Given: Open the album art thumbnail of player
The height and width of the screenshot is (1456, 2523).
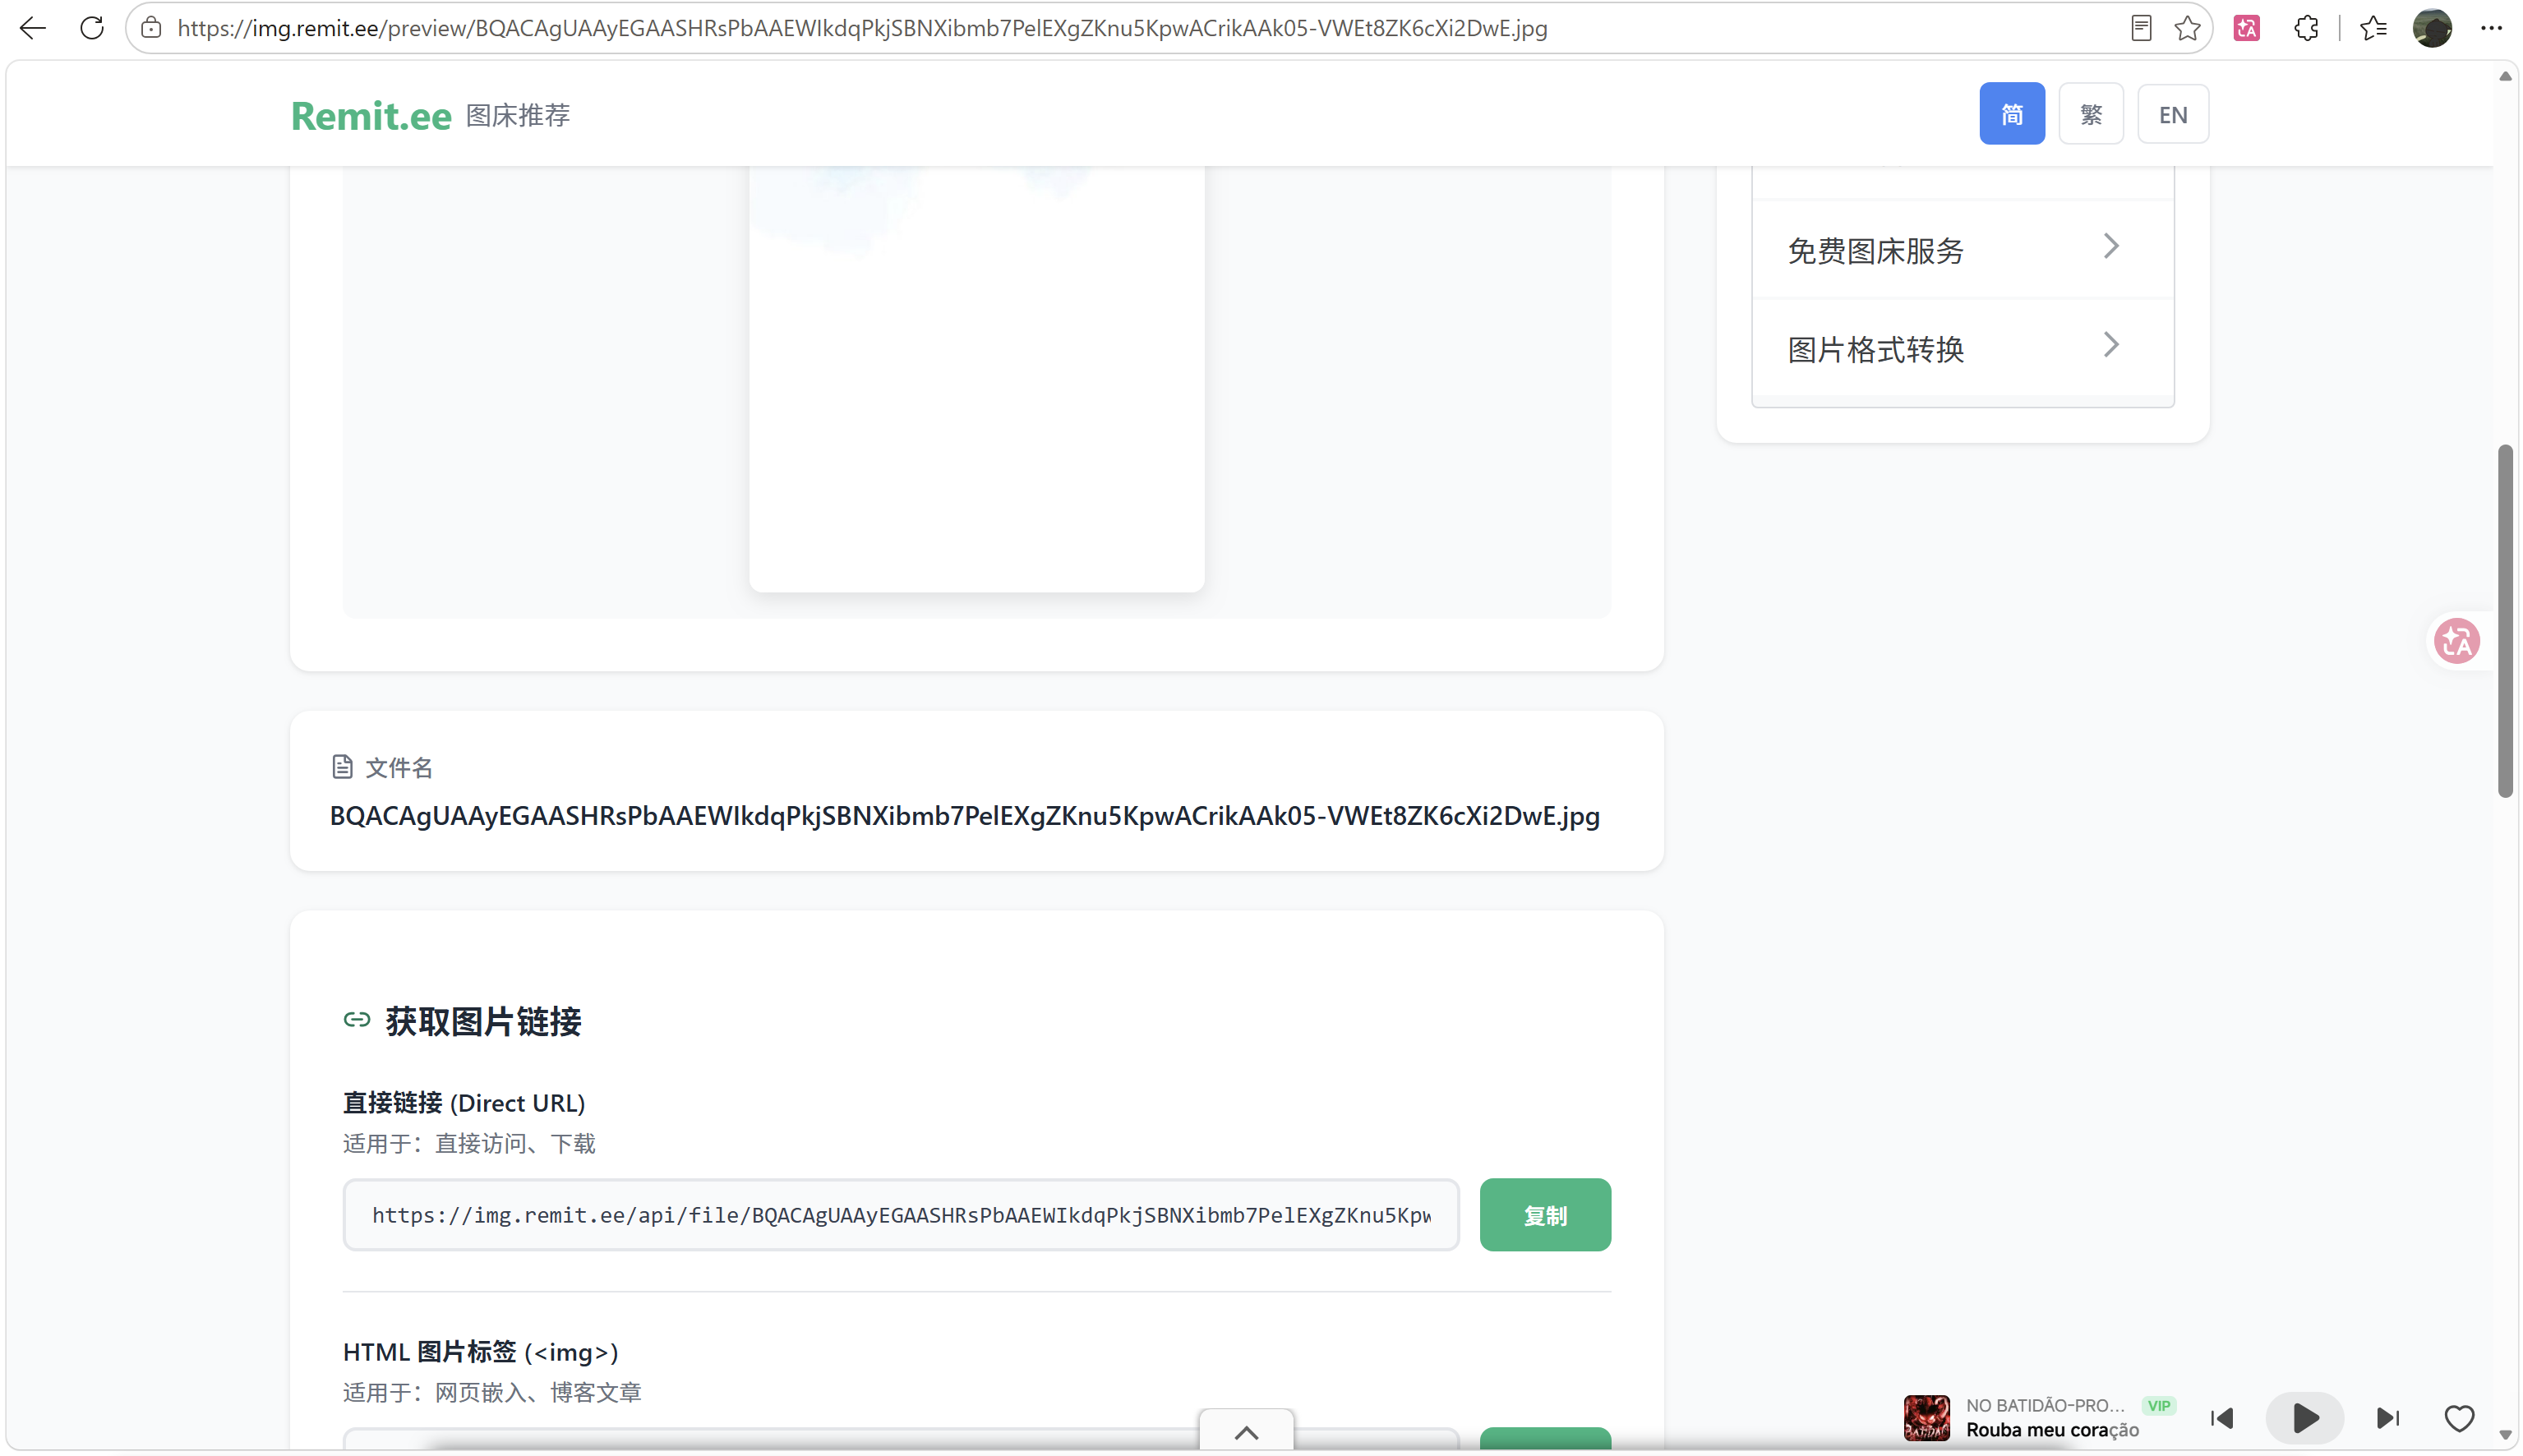Looking at the screenshot, I should click(1926, 1418).
